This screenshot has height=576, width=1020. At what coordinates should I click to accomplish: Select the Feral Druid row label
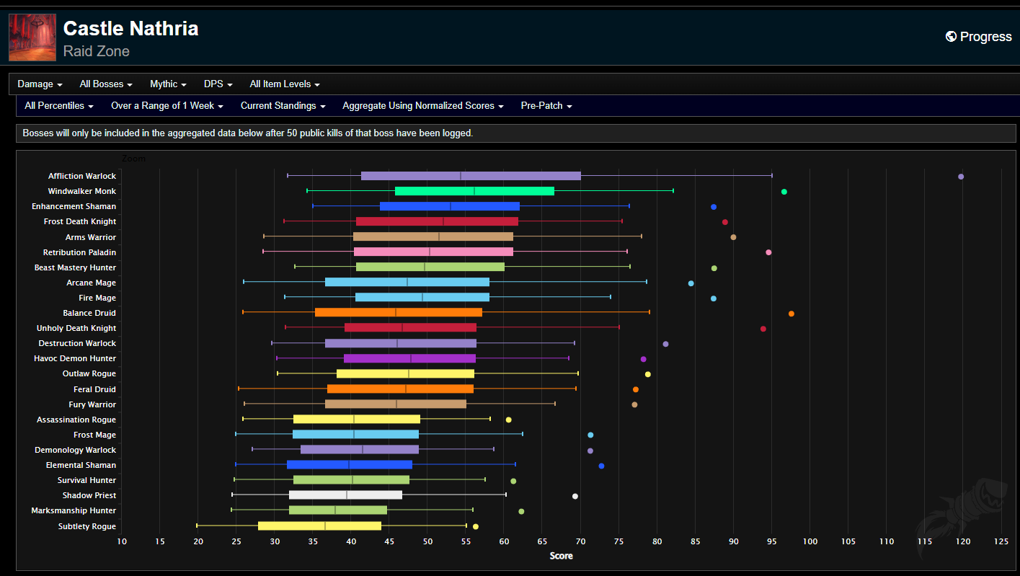[94, 389]
